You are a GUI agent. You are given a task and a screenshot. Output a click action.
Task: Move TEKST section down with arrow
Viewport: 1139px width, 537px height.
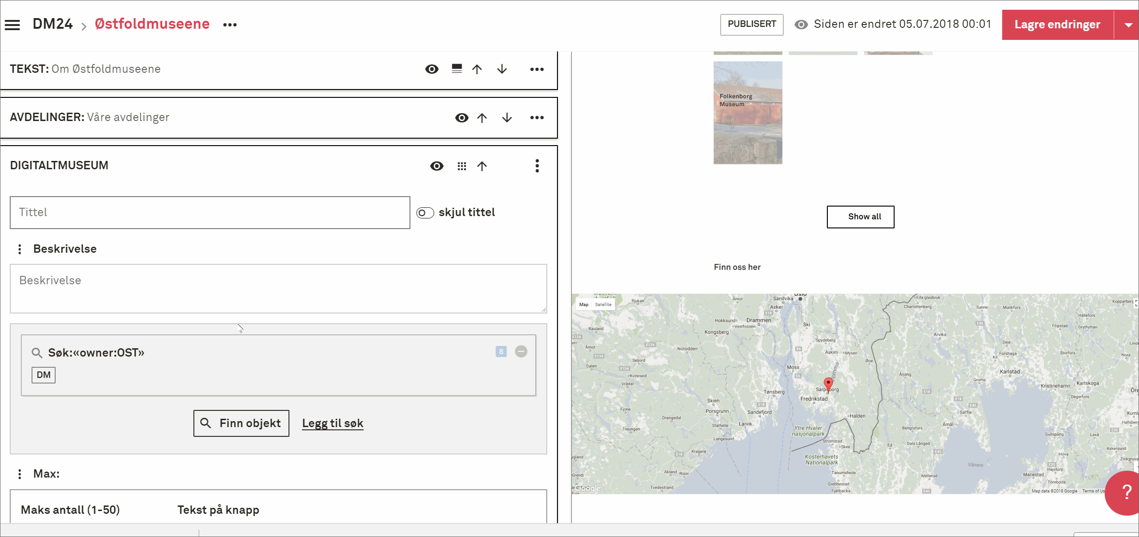coord(502,69)
